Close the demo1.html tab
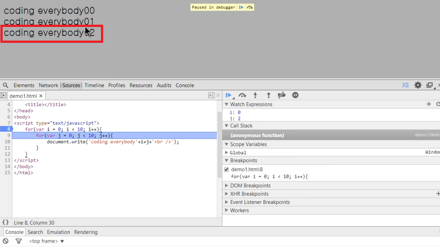Viewport: 440px width, 248px height. (41, 96)
